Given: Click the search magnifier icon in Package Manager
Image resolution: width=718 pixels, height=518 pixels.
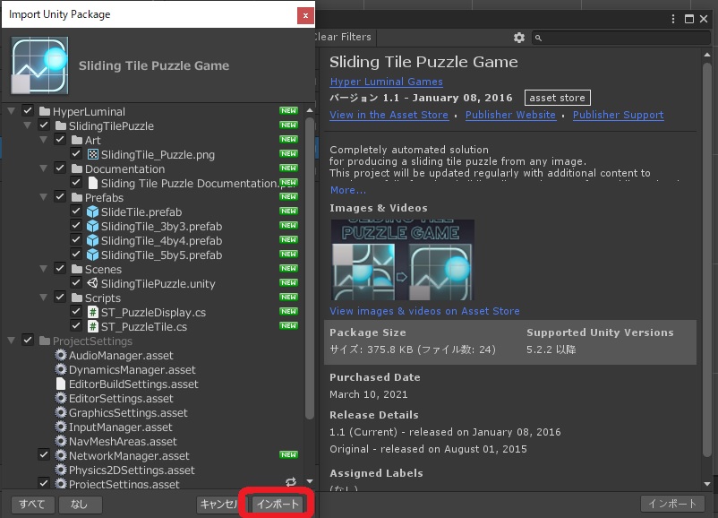Looking at the screenshot, I should [x=539, y=38].
